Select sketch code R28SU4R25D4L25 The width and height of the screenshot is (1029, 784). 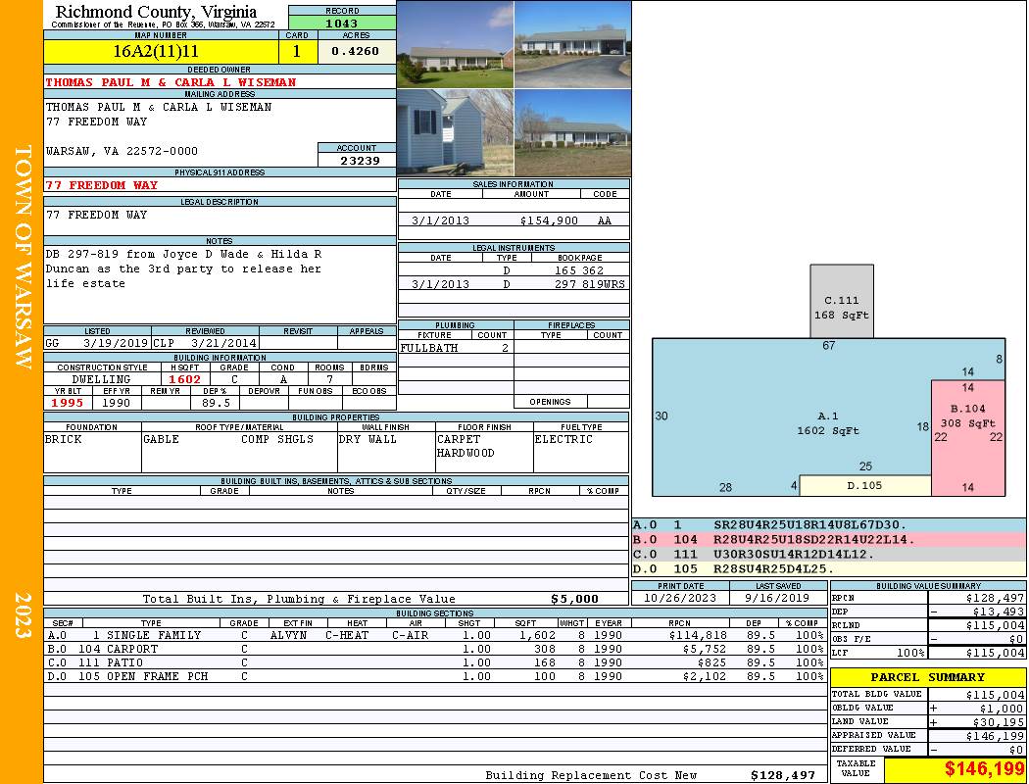click(774, 568)
